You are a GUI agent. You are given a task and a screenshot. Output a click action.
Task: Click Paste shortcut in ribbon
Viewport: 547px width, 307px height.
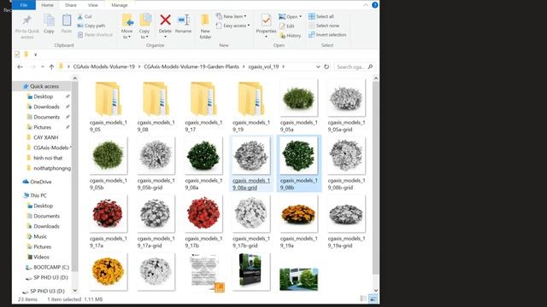pyautogui.click(x=95, y=34)
